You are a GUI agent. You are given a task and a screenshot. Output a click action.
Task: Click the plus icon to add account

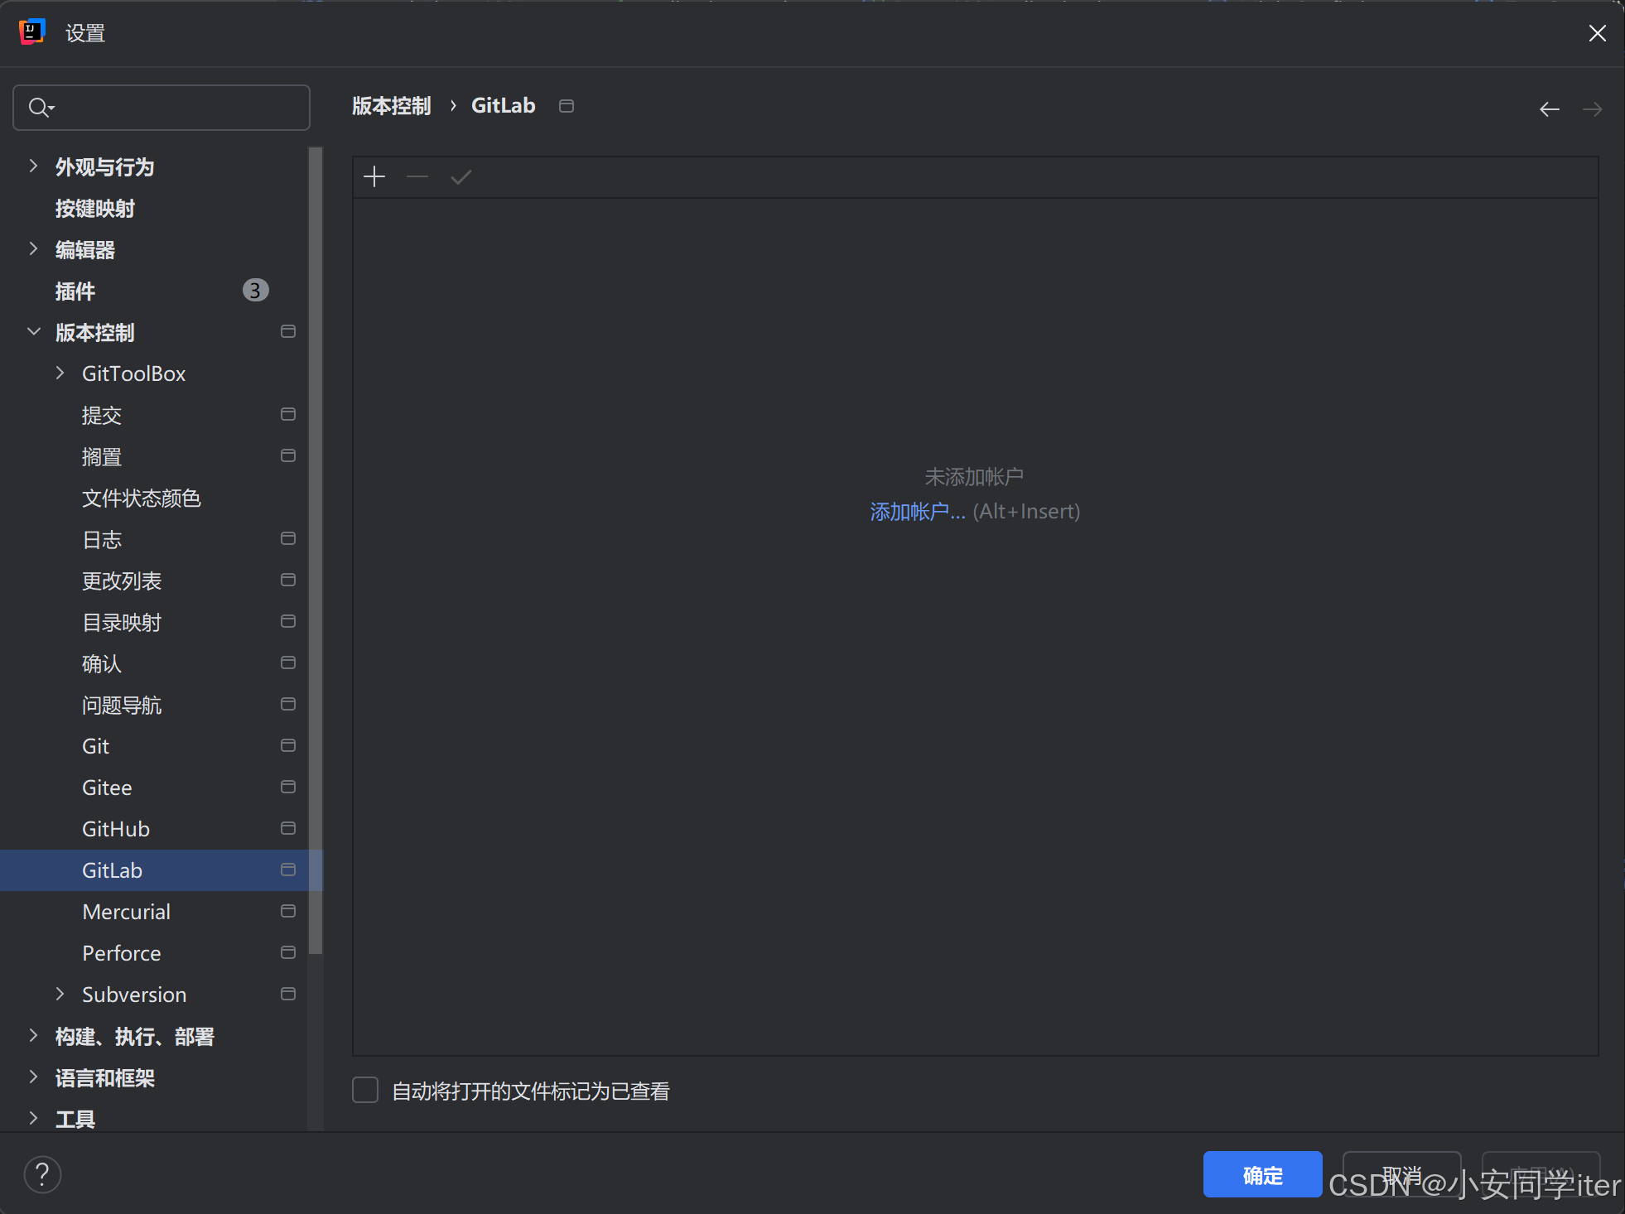[374, 176]
